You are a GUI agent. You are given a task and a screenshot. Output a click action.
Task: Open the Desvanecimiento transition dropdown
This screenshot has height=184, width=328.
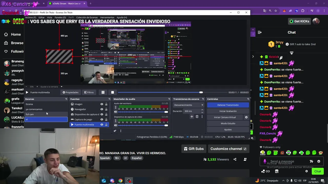pyautogui.click(x=189, y=105)
